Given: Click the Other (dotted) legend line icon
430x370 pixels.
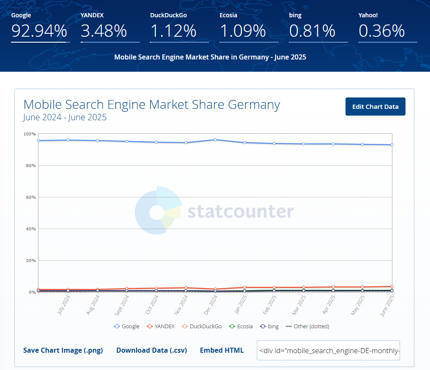Looking at the screenshot, I should (x=288, y=327).
